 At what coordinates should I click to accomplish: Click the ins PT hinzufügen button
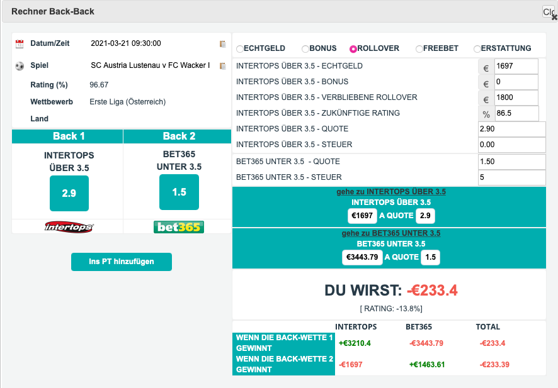coord(121,262)
